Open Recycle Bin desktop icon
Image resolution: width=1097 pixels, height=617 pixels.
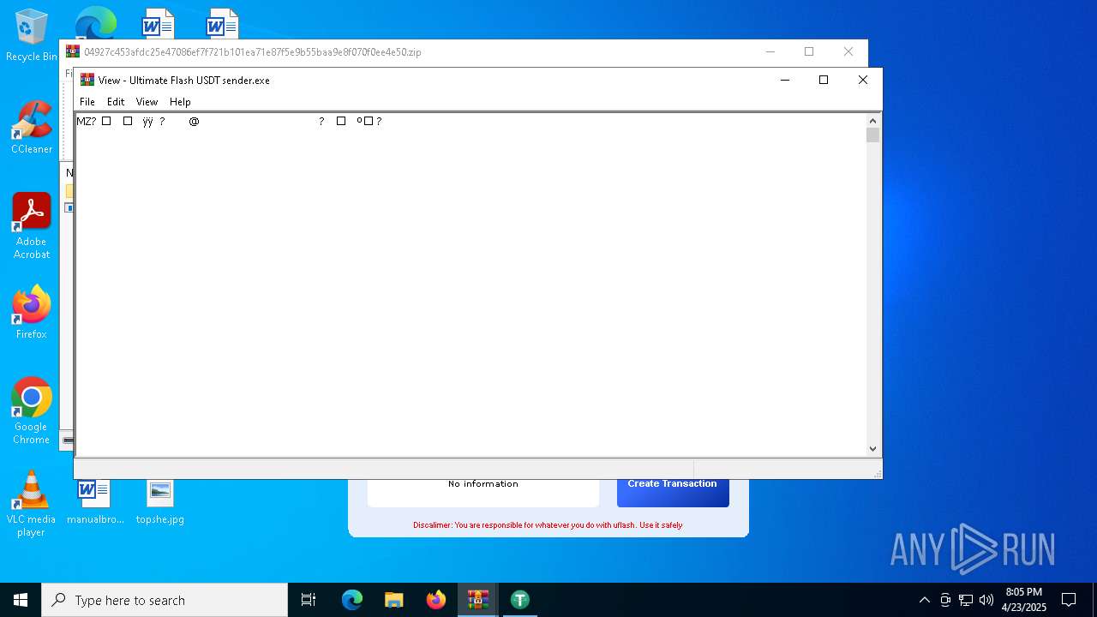click(x=32, y=36)
